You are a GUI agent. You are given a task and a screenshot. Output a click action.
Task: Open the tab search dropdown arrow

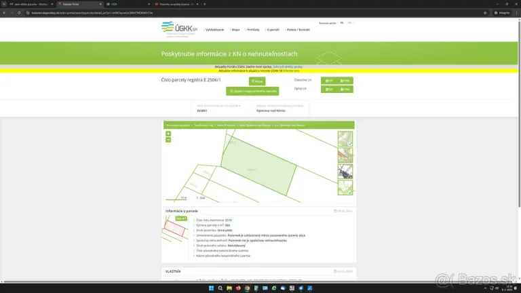tap(3, 4)
